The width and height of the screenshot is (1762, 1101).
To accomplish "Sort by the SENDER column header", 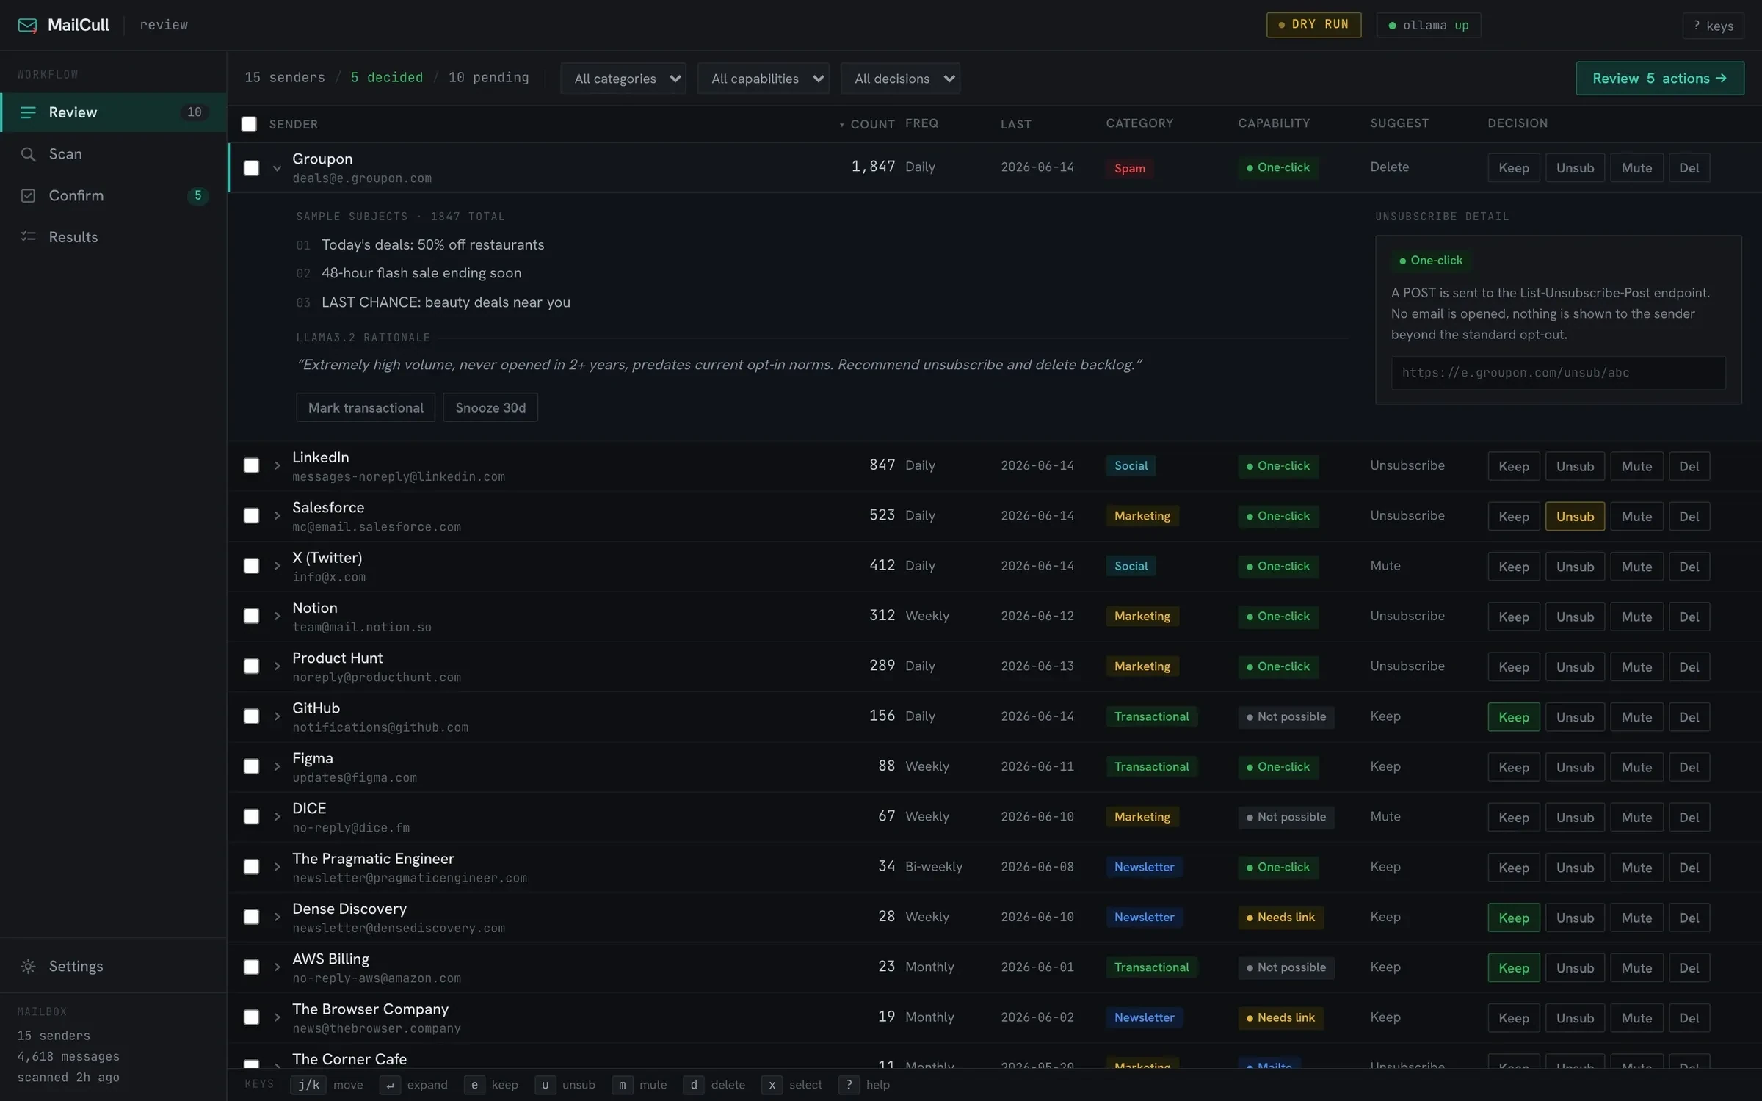I will coord(294,124).
